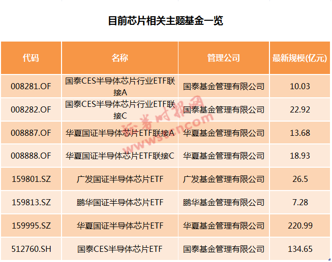Click name 国泰CES半导体芯片行业ETF联接A
The width and height of the screenshot is (332, 262).
120,87
